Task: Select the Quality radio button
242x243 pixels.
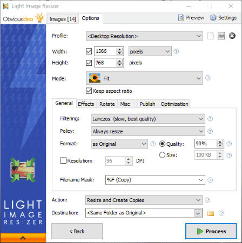Action: click(x=162, y=144)
